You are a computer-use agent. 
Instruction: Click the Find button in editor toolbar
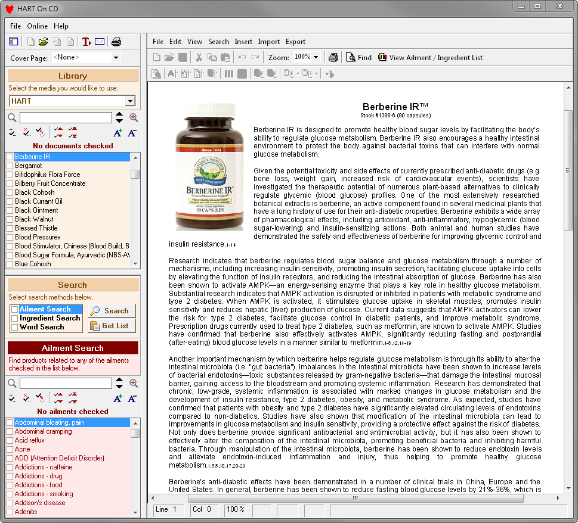pos(358,57)
